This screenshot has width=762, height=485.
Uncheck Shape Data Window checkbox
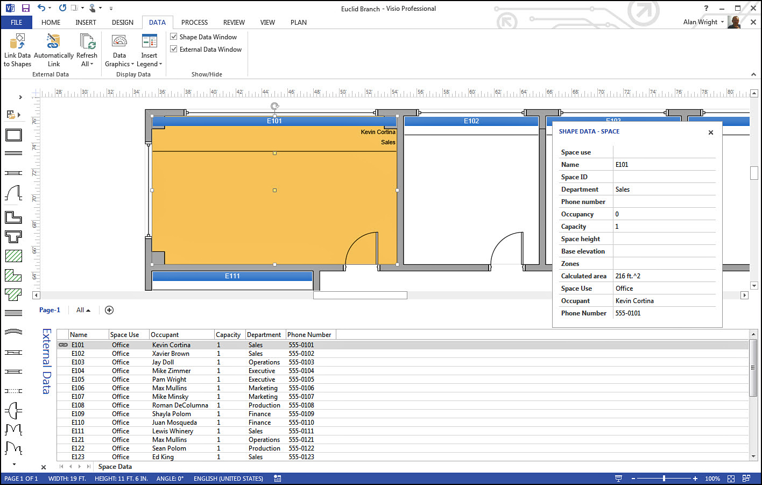[x=174, y=37]
